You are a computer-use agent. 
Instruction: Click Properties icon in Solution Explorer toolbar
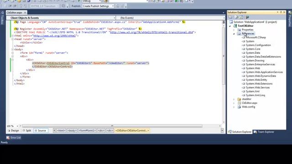230,17
